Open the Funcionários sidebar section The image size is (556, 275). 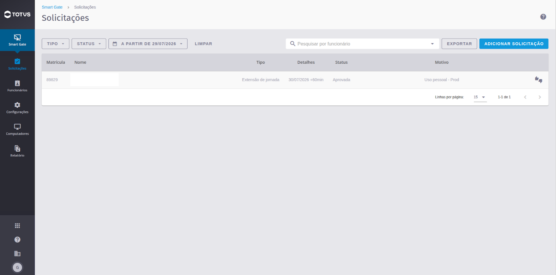click(x=17, y=86)
